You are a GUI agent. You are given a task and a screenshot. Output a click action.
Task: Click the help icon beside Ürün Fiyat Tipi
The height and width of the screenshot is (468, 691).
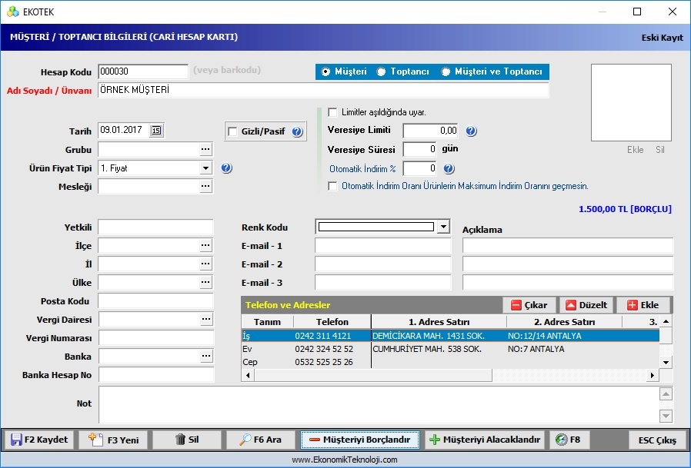click(226, 168)
